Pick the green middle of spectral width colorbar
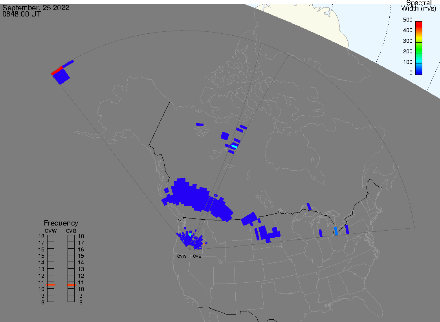This screenshot has height=322, width=440. click(419, 48)
